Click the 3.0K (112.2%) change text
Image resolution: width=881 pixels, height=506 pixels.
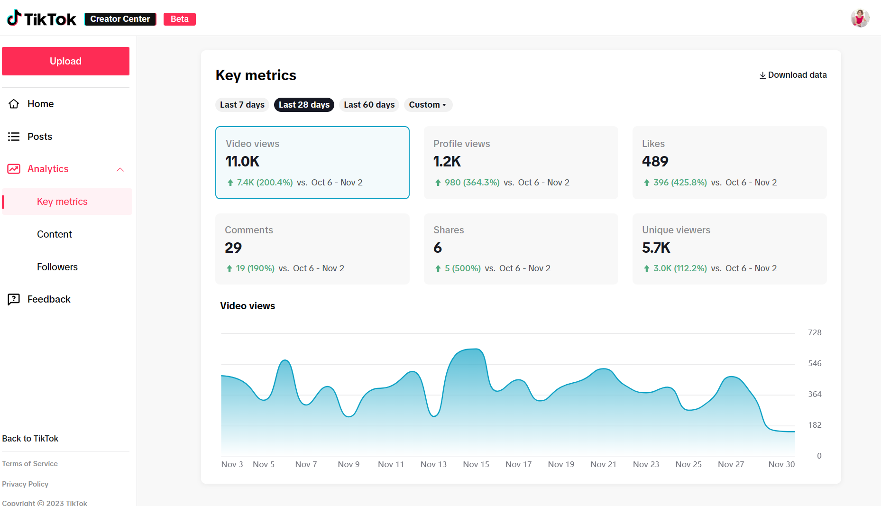(x=680, y=268)
